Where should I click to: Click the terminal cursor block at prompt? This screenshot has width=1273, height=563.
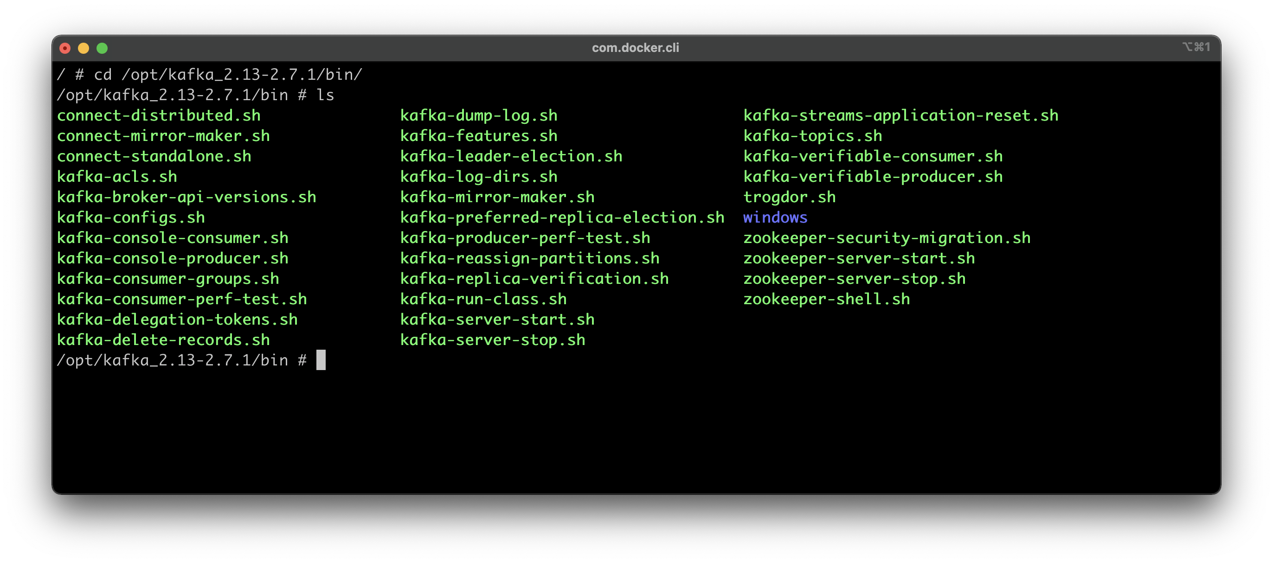[x=321, y=360]
